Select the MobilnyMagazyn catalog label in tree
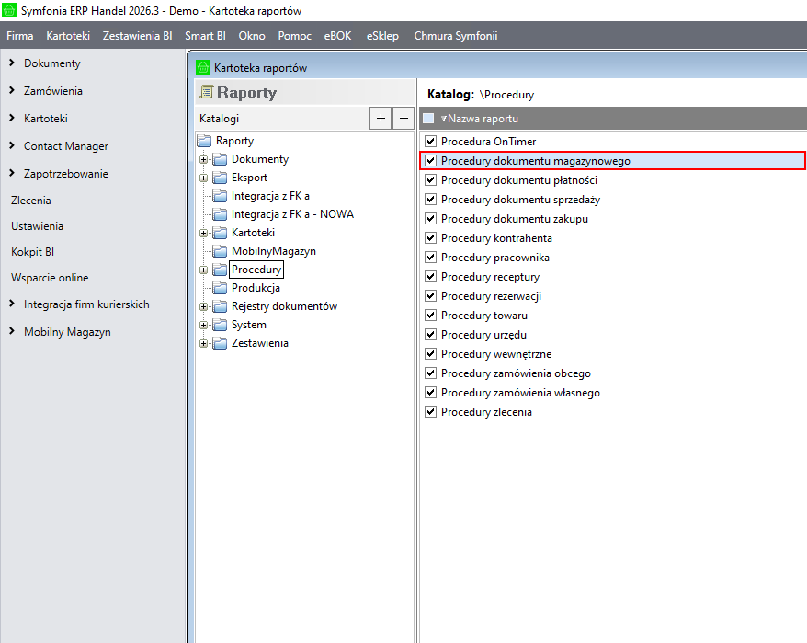This screenshot has width=807, height=643. pos(274,251)
